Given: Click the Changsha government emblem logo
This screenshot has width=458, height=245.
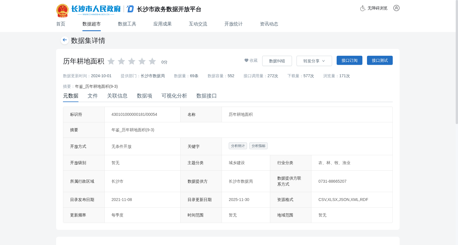Looking at the screenshot, I should point(62,11).
